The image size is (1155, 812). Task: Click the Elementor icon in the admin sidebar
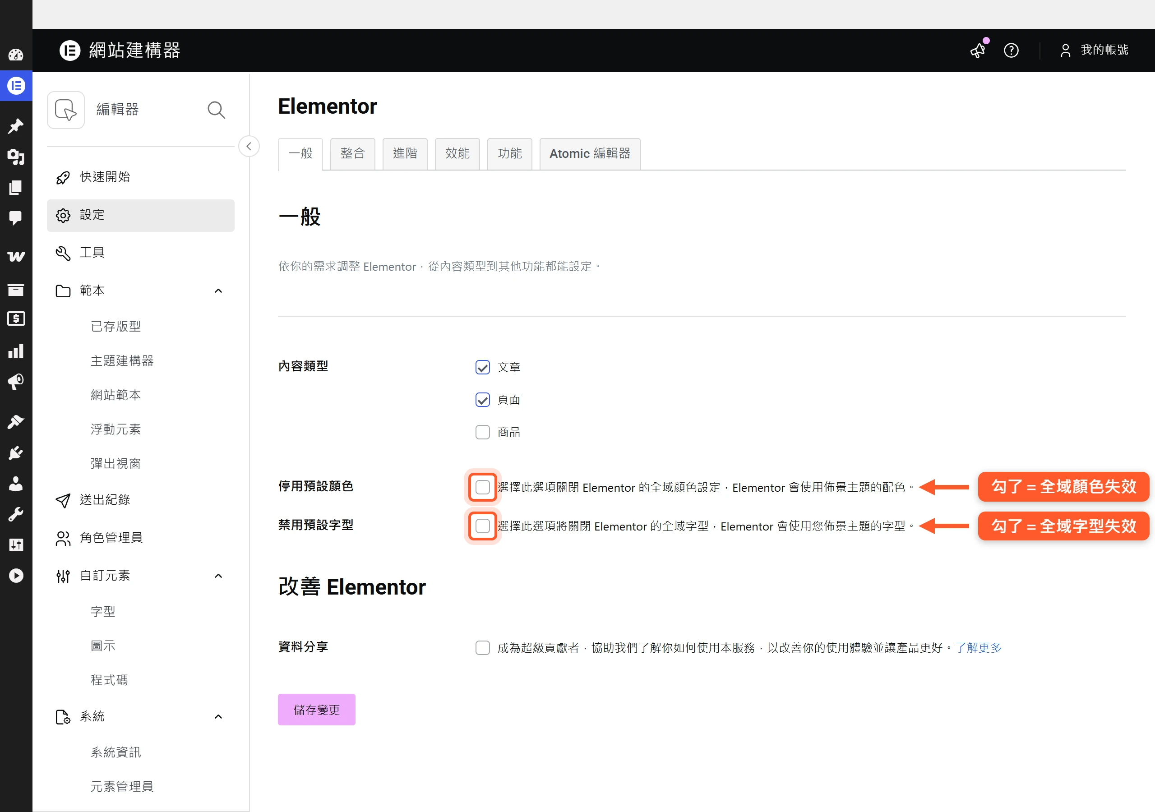pyautogui.click(x=16, y=86)
